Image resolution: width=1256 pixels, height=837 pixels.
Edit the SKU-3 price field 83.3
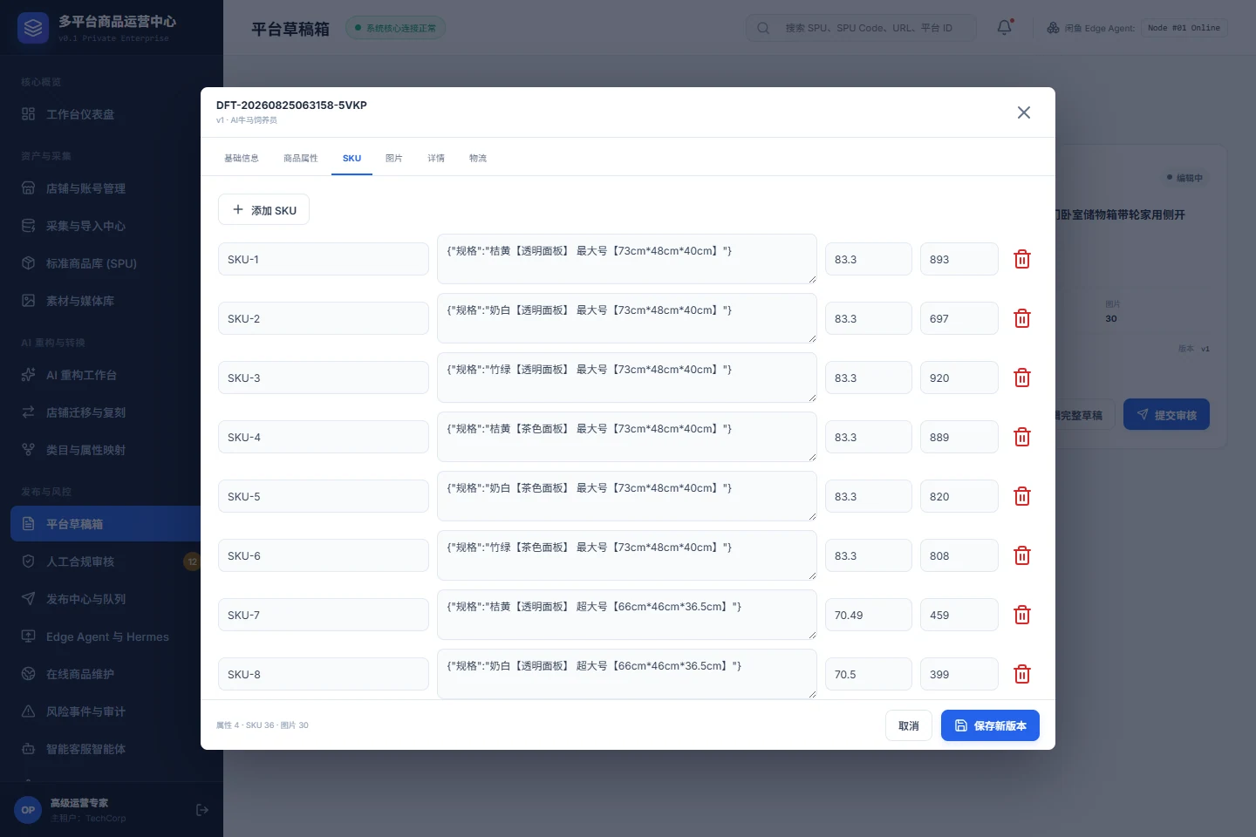click(x=869, y=378)
